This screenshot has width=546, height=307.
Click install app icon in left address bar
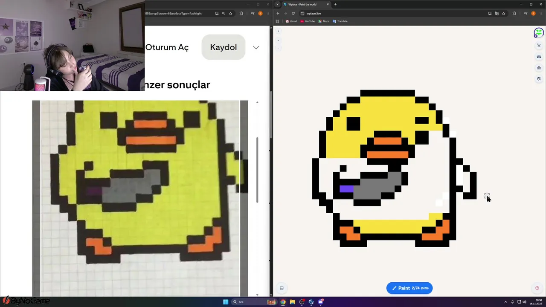(217, 13)
